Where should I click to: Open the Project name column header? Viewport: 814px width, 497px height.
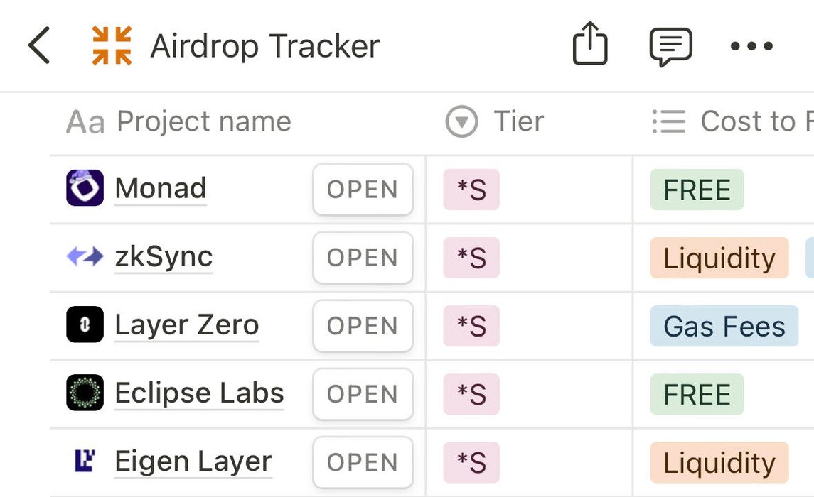pos(179,122)
